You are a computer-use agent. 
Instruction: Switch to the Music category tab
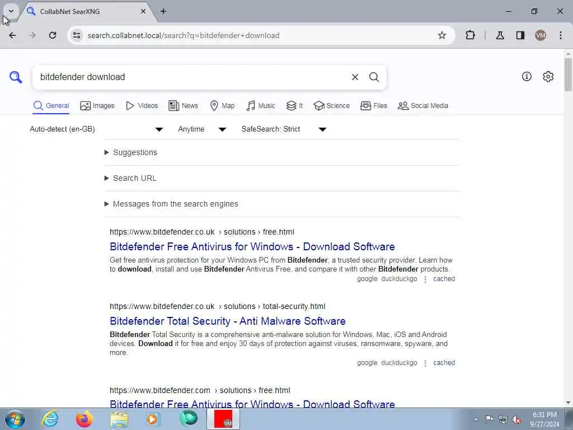[261, 106]
